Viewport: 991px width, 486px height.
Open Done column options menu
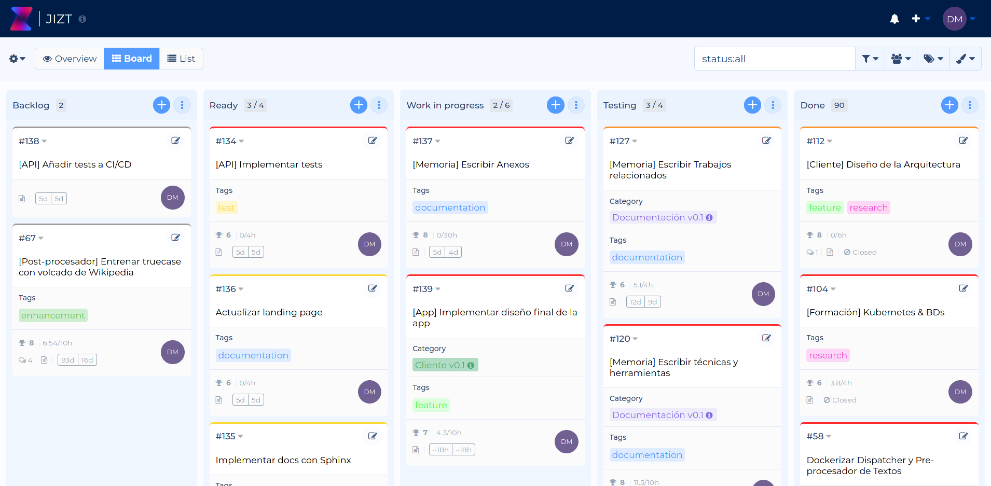pyautogui.click(x=970, y=105)
